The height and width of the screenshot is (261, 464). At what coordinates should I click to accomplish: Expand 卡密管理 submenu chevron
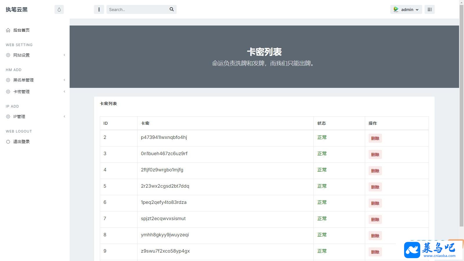(64, 92)
